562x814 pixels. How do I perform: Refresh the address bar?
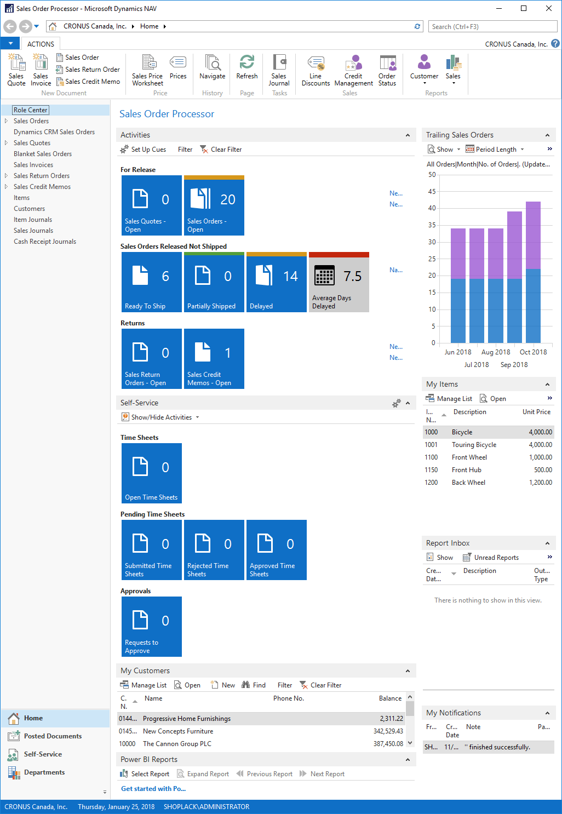[417, 26]
